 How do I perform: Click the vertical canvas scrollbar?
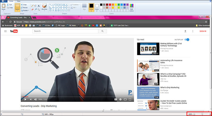pos(210,53)
